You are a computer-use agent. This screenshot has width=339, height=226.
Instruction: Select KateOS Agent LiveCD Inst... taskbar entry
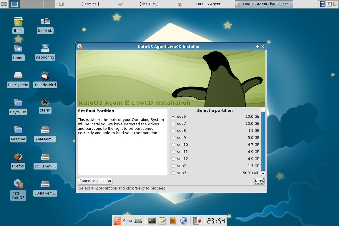click(x=264, y=4)
